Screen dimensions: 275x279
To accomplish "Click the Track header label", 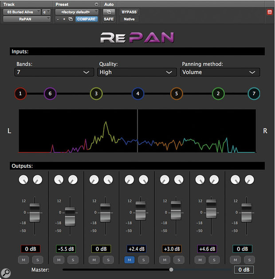I will tap(9, 4).
